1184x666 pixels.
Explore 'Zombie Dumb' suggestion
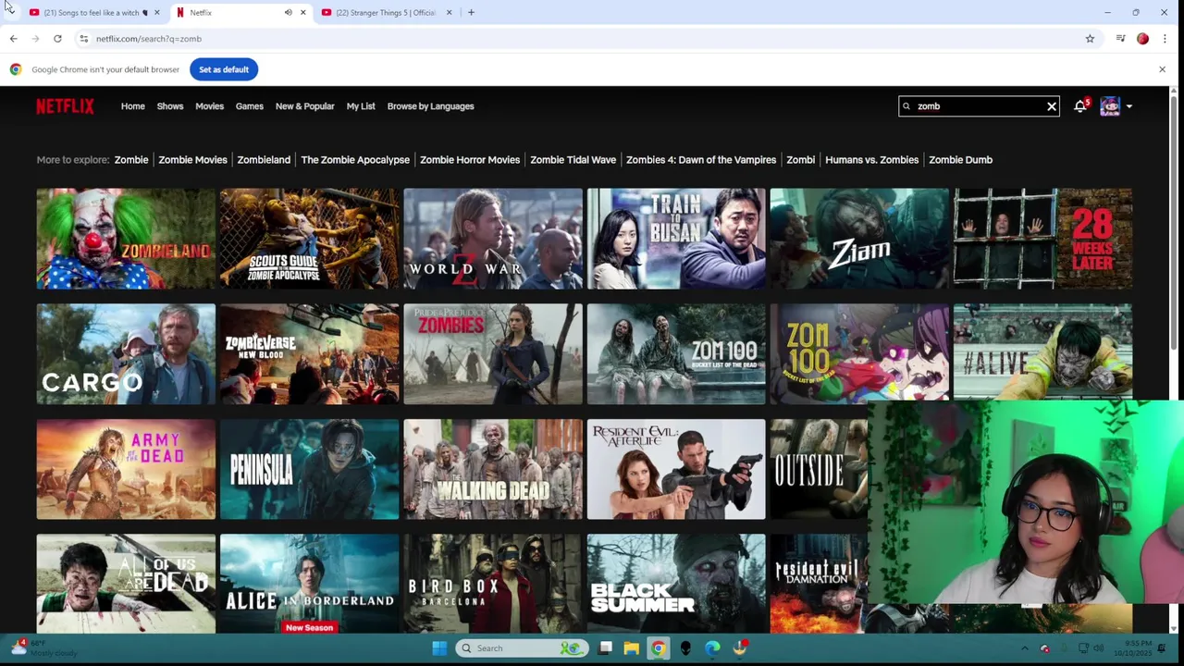click(x=960, y=160)
